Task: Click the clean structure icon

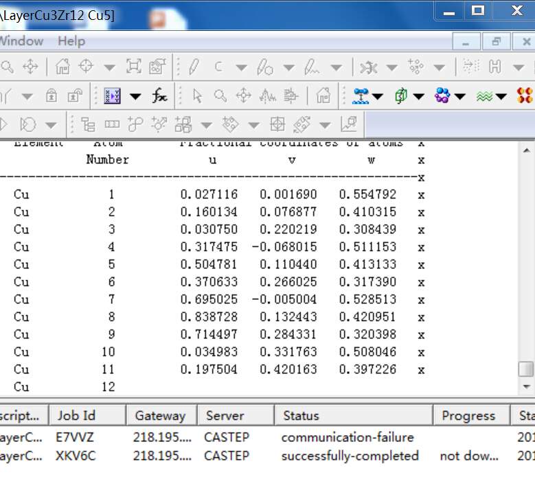Action: coord(369,67)
